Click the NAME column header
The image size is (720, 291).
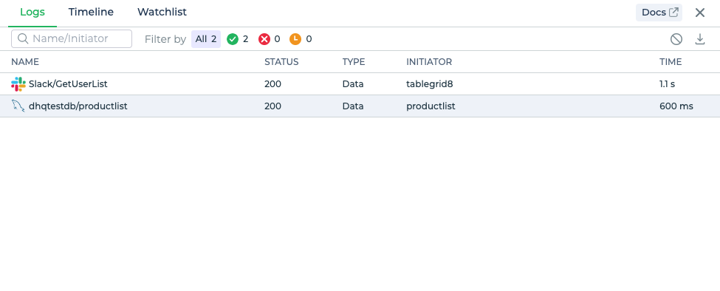pos(25,62)
